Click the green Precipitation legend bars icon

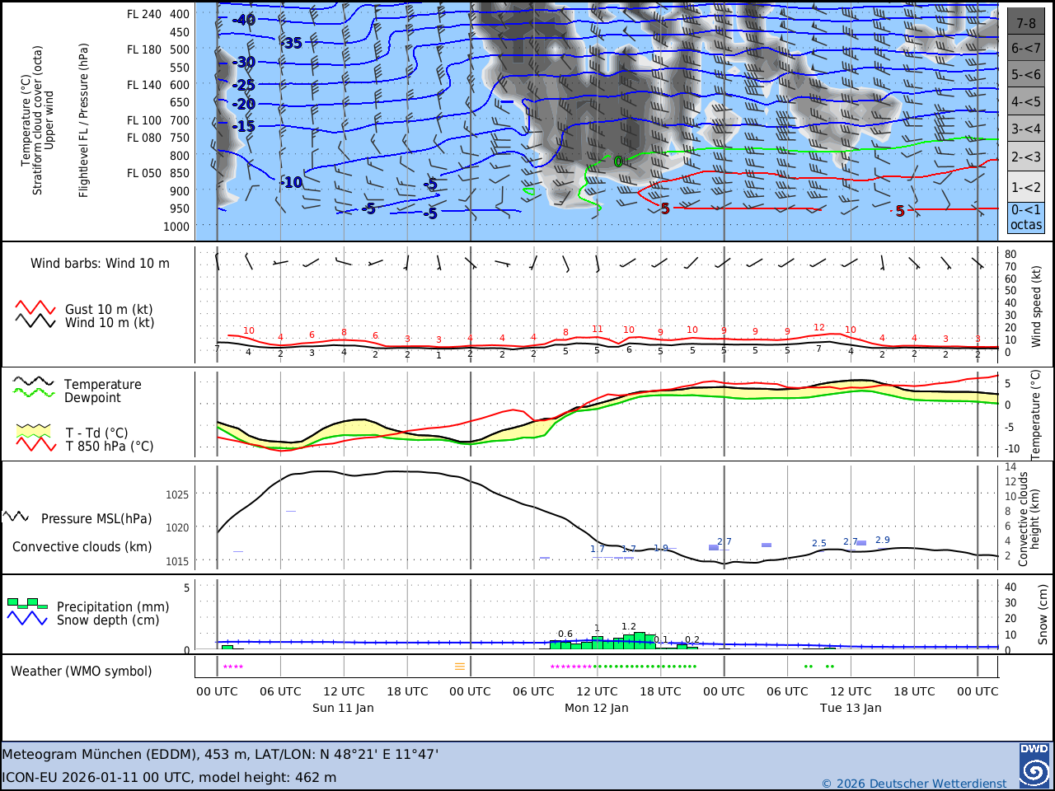pos(27,603)
